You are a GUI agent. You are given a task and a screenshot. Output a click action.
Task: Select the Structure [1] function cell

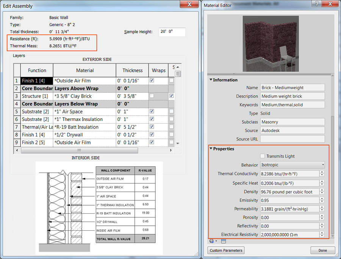pos(37,96)
